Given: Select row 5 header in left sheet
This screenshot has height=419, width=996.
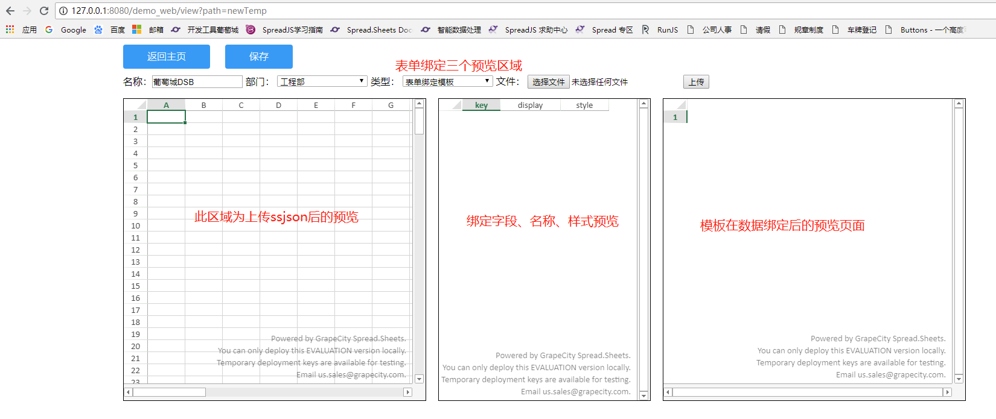Looking at the screenshot, I should point(135,165).
